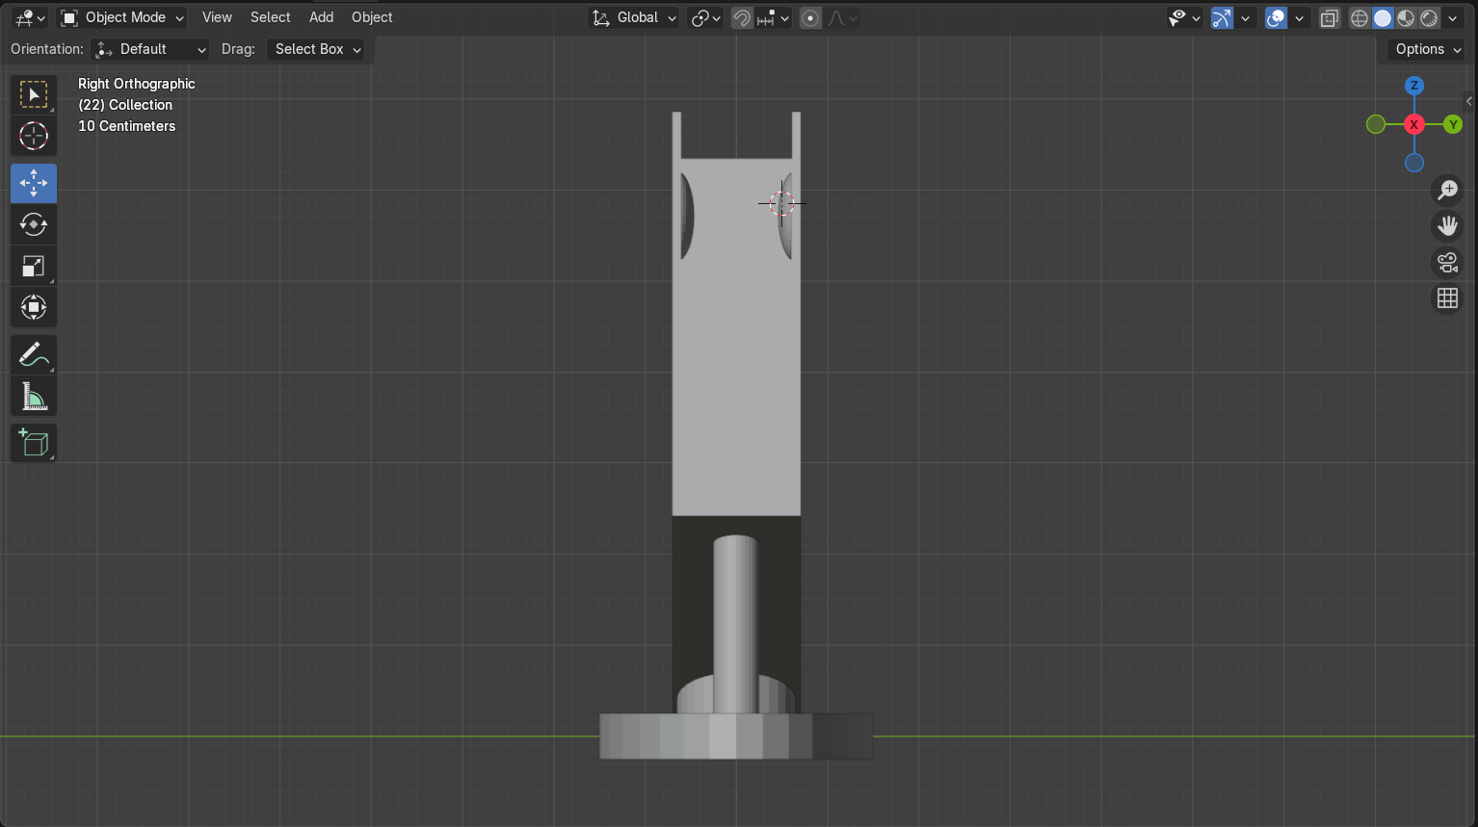Toggle X-ray display mode
Image resolution: width=1478 pixels, height=827 pixels.
coord(1330,18)
